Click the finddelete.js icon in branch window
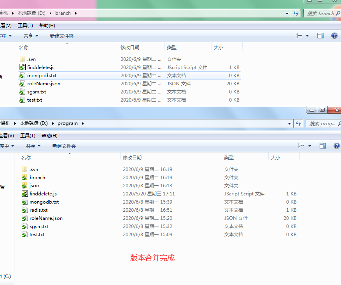341x285 pixels. pyautogui.click(x=23, y=67)
